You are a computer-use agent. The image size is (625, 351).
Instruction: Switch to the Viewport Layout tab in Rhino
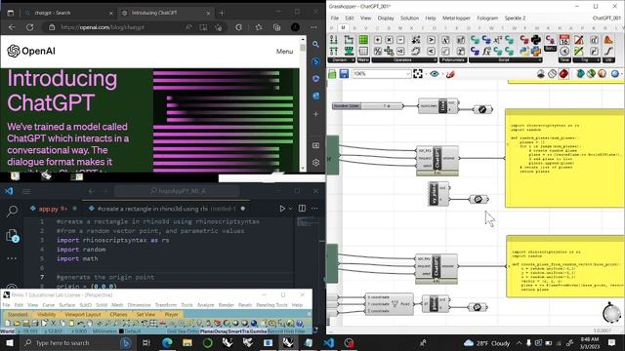(83, 314)
